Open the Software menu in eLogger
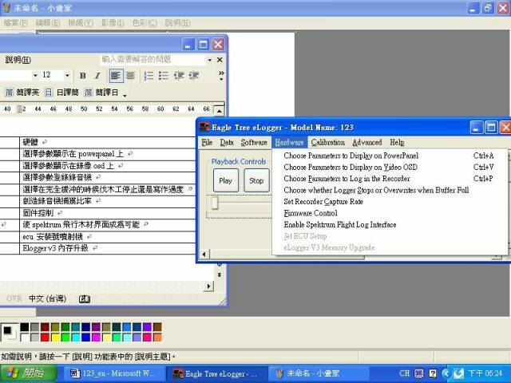 point(254,142)
